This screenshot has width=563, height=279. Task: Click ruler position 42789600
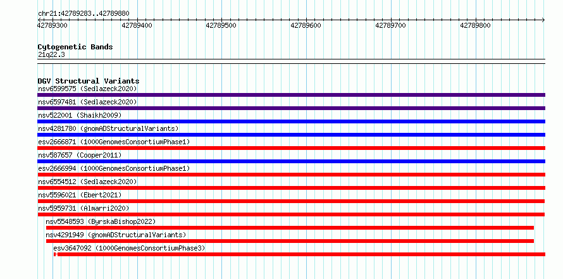click(x=306, y=25)
